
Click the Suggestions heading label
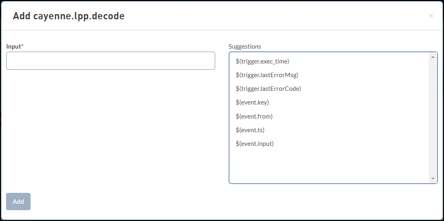click(x=245, y=46)
